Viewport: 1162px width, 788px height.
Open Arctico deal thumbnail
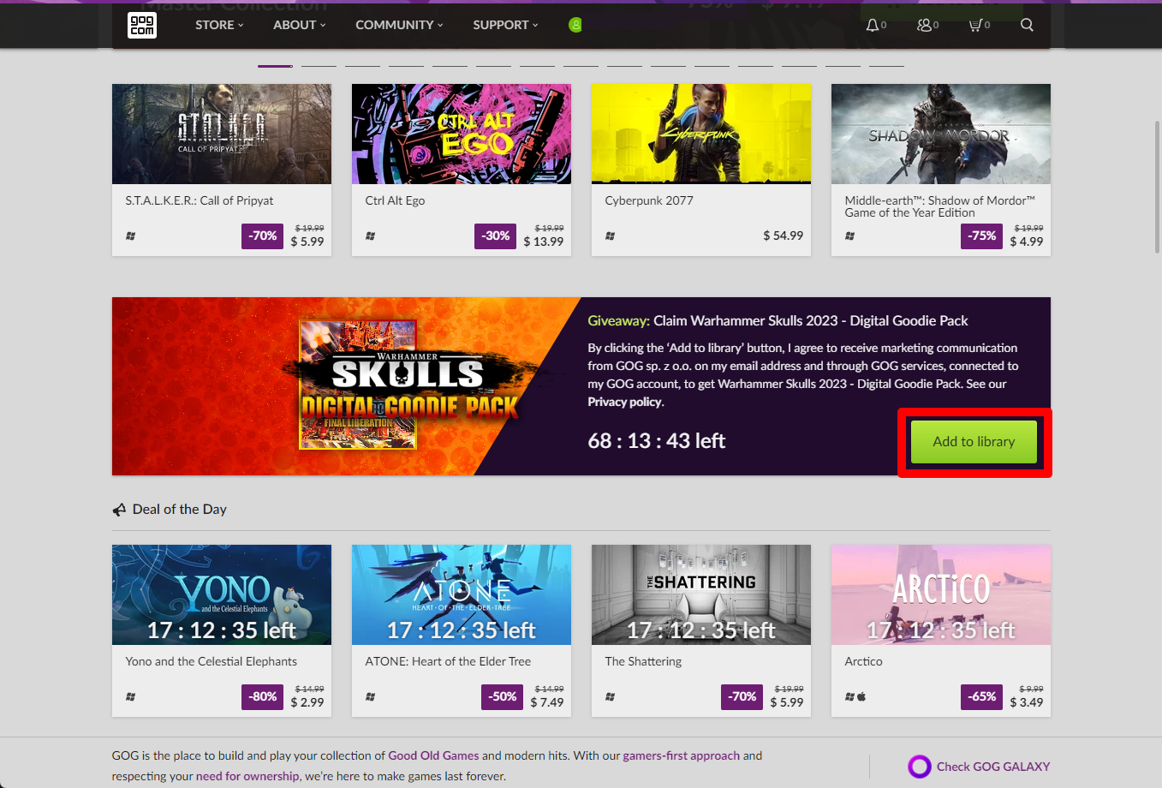[x=941, y=594]
